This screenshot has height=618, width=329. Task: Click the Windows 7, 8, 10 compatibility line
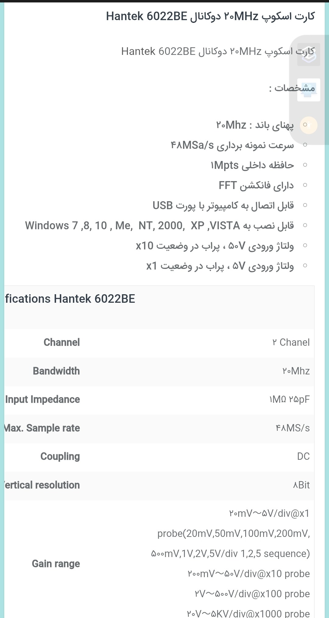click(159, 226)
